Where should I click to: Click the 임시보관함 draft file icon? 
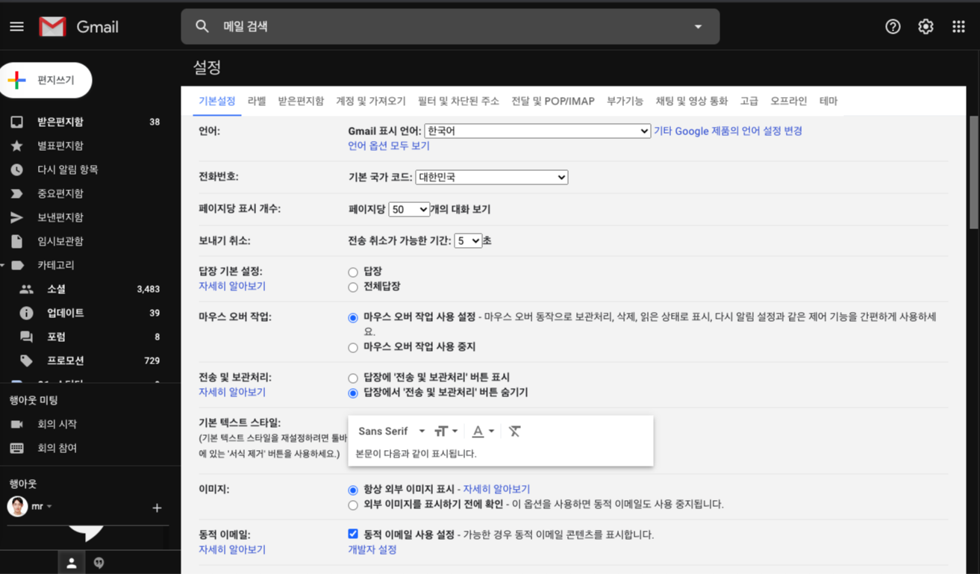(16, 241)
